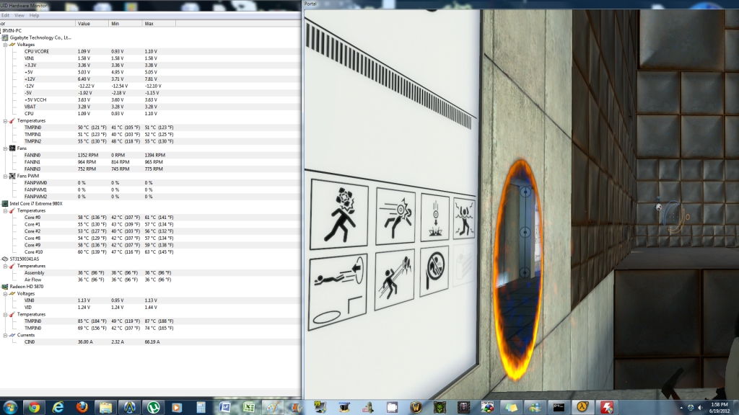
Task: Open the Calculator taskbar icon
Action: point(201,408)
